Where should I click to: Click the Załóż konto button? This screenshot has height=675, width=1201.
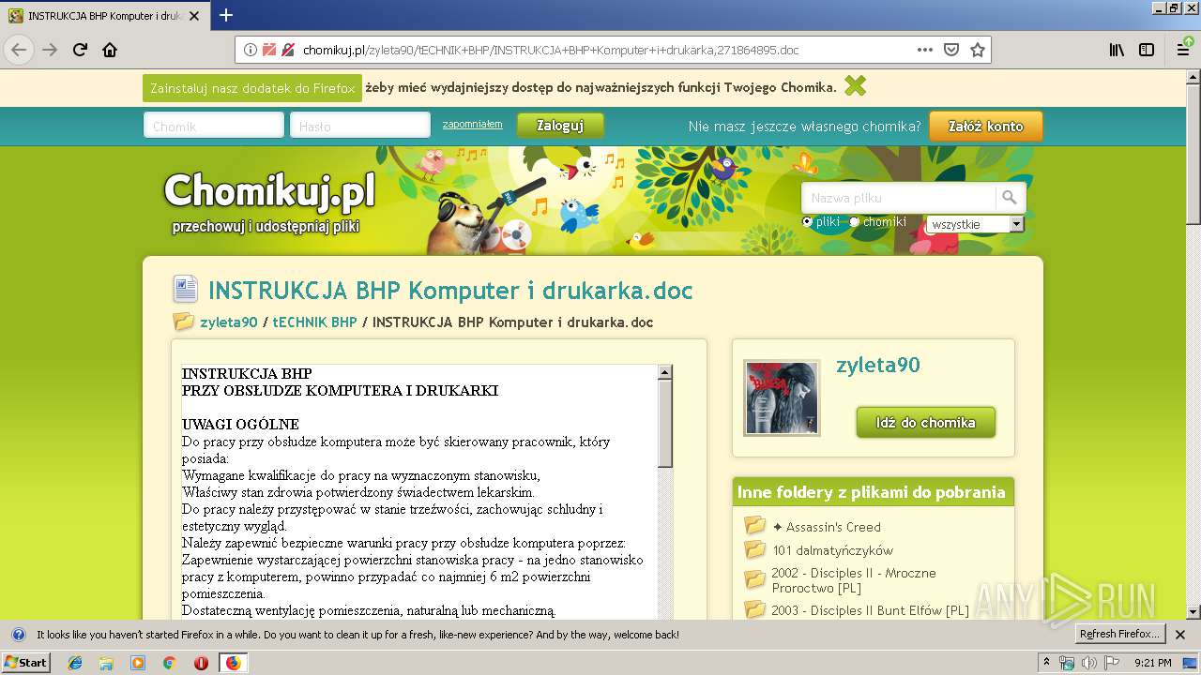985,127
